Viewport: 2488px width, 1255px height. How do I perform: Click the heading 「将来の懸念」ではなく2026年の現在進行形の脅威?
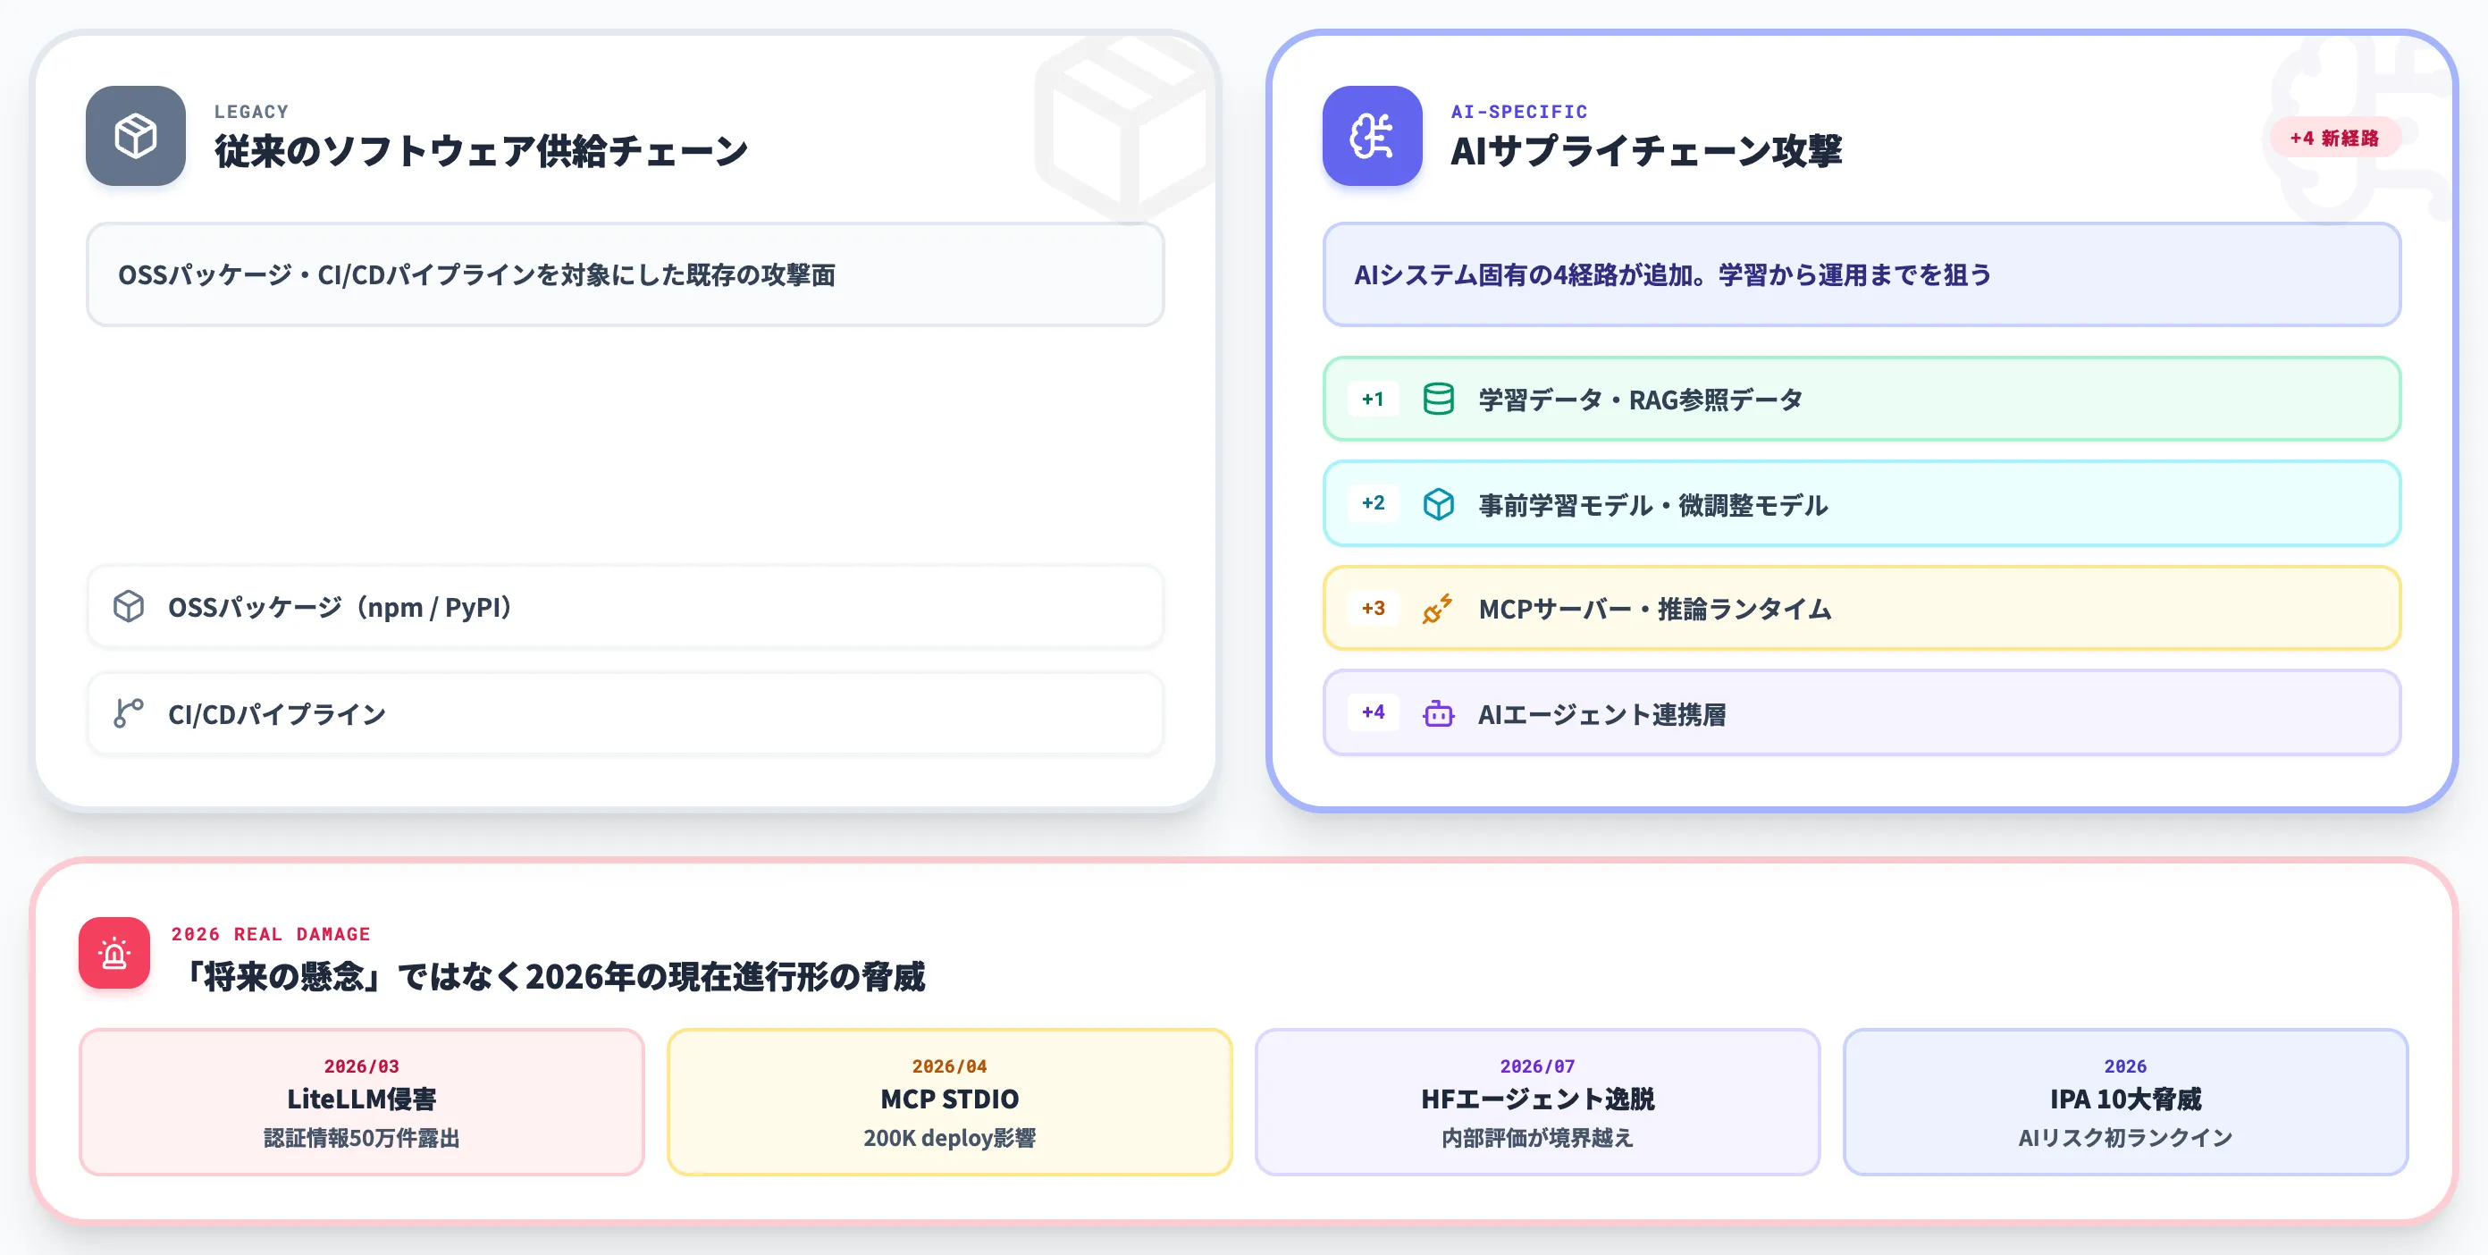(x=550, y=976)
